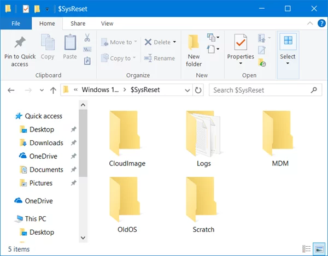Collapse the ribbon with the chevron

click(309, 23)
